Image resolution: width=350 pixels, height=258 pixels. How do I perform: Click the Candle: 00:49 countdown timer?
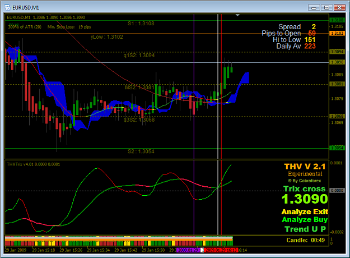[306, 241]
